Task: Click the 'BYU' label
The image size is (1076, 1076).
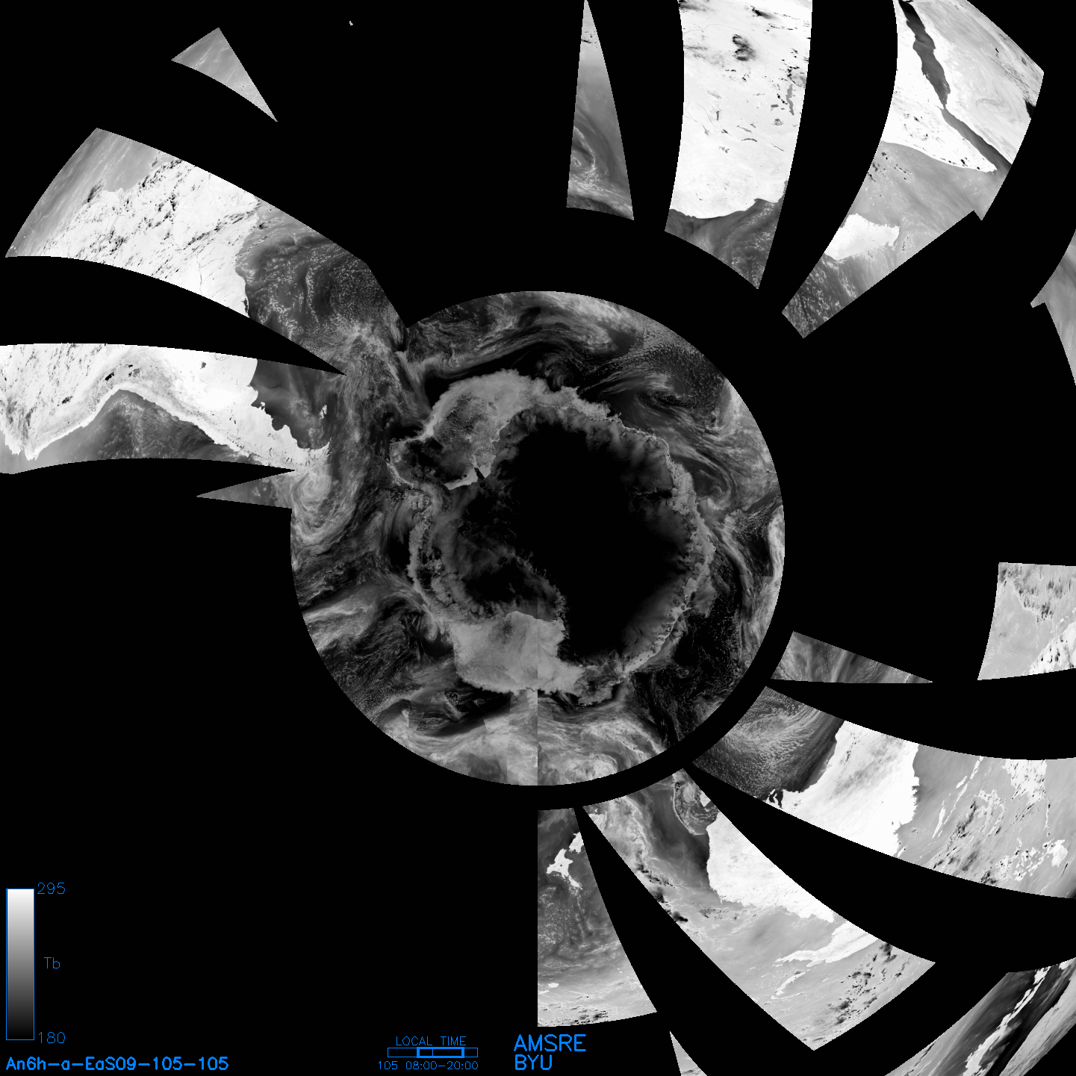Action: click(x=533, y=1063)
